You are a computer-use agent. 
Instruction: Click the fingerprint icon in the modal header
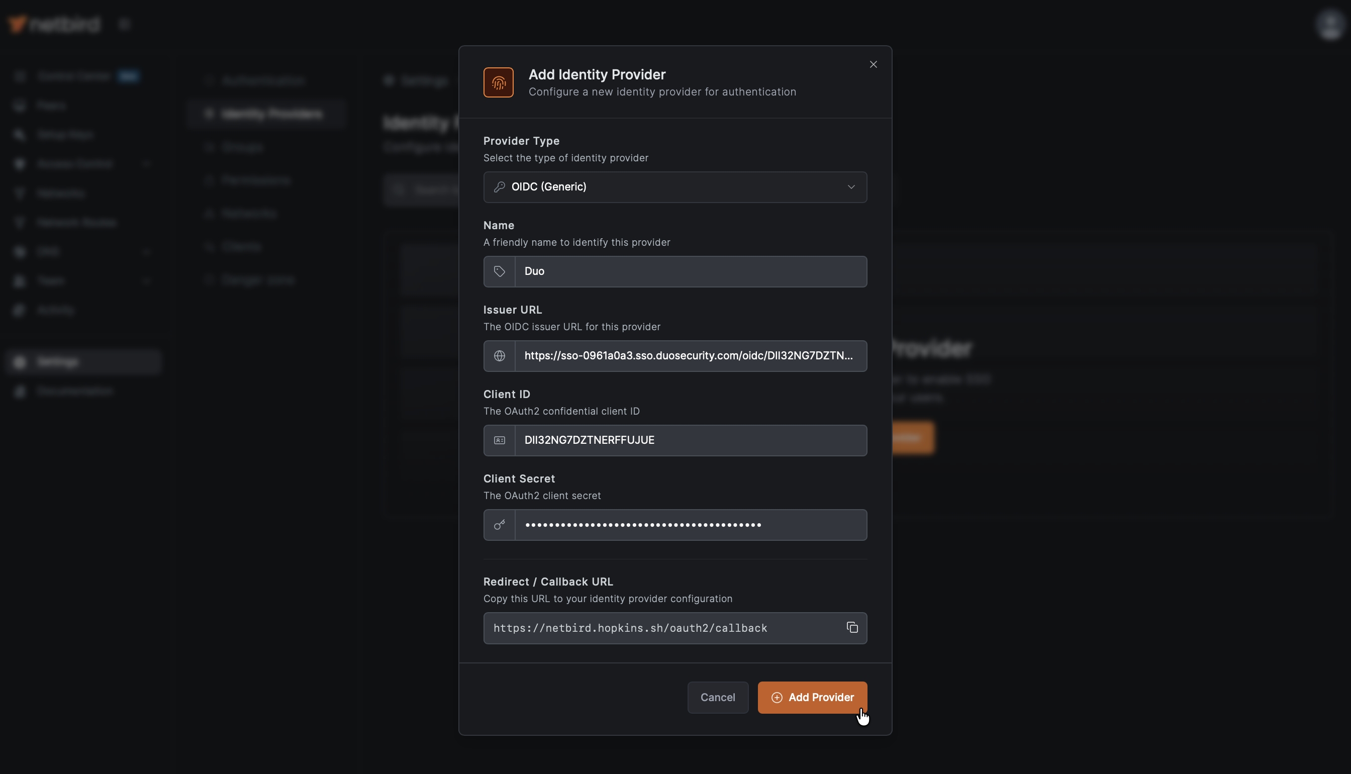pos(498,82)
